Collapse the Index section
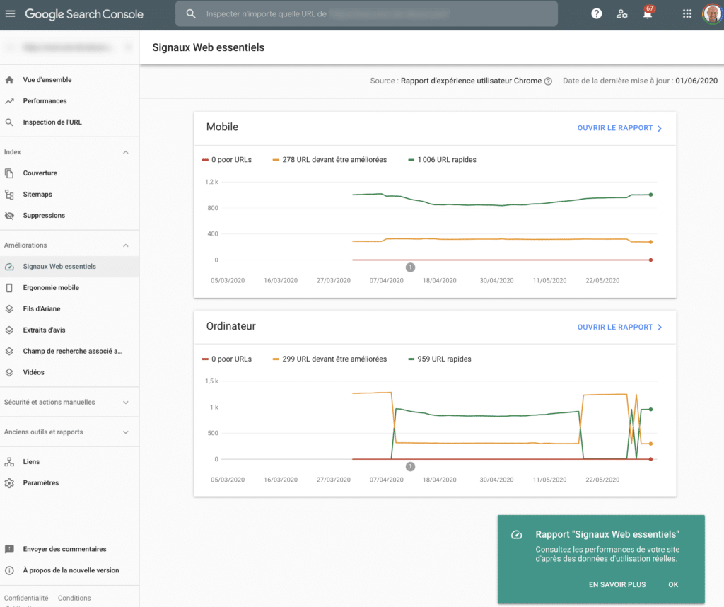The width and height of the screenshot is (724, 607). pyautogui.click(x=126, y=152)
